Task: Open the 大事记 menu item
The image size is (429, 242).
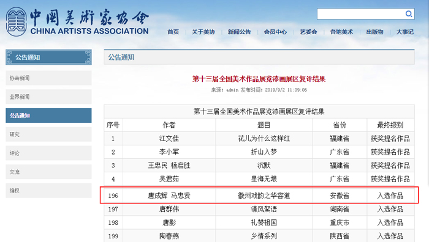Action: pos(405,32)
